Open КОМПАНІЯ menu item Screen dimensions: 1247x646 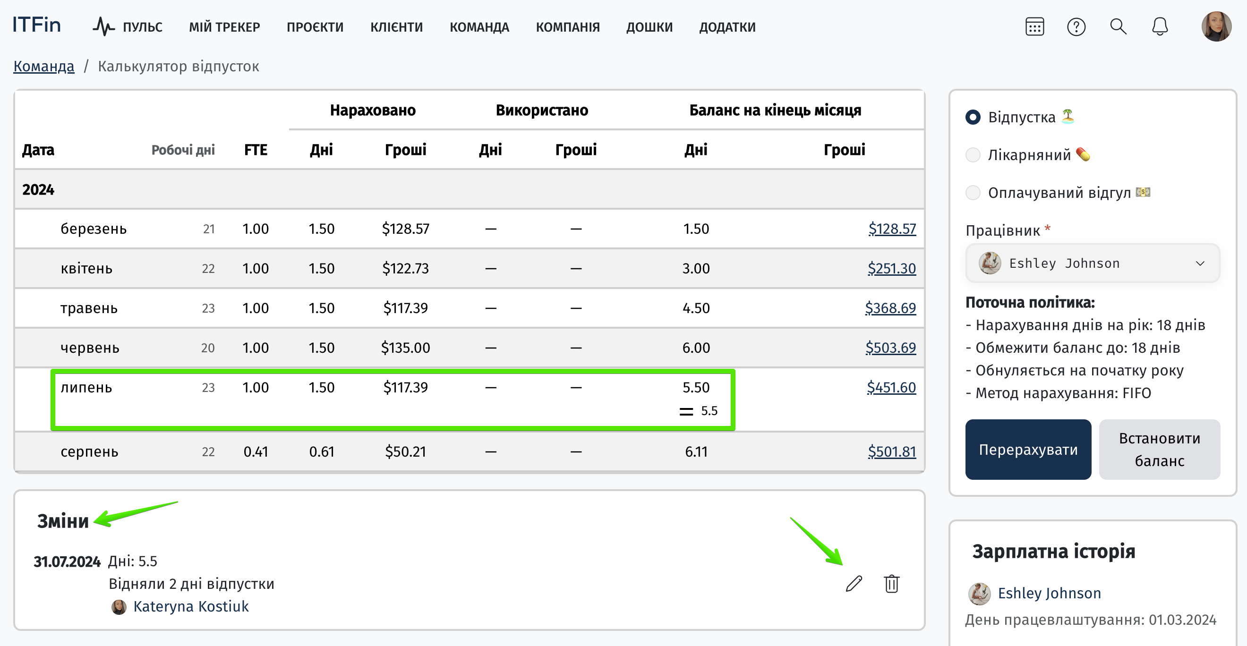(568, 27)
